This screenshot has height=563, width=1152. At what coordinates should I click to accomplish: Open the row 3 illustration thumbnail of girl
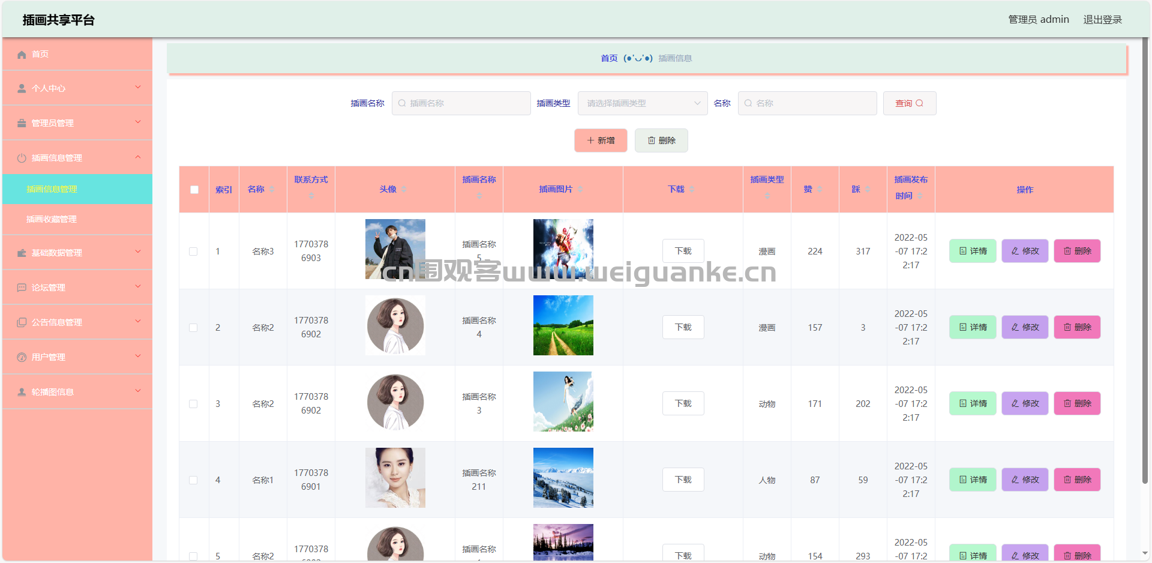563,402
